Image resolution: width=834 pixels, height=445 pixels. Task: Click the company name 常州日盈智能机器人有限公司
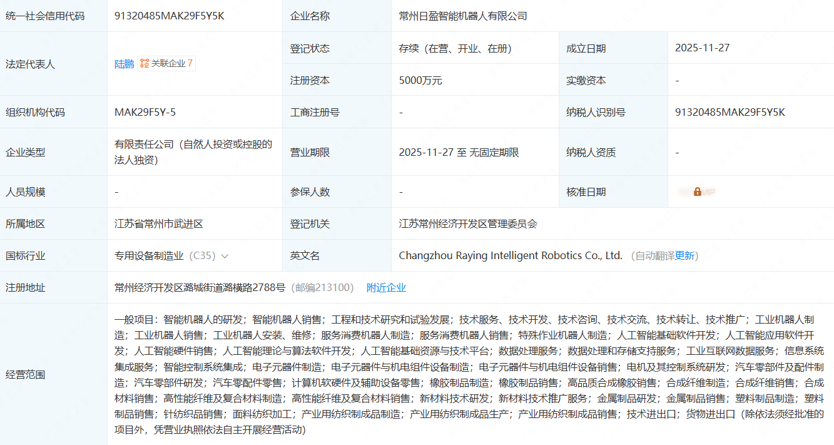coord(463,16)
